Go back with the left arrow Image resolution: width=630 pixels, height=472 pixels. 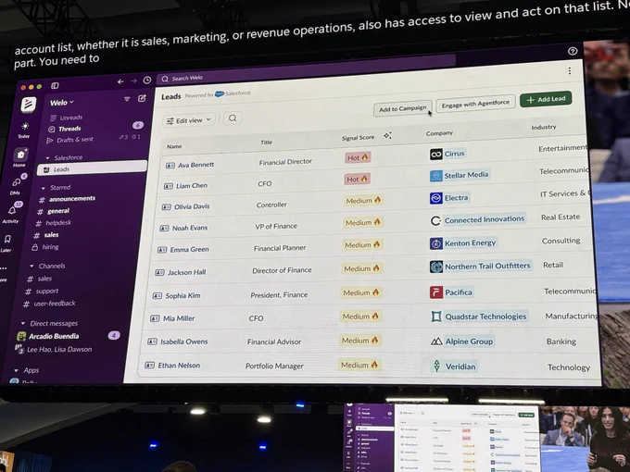point(120,81)
